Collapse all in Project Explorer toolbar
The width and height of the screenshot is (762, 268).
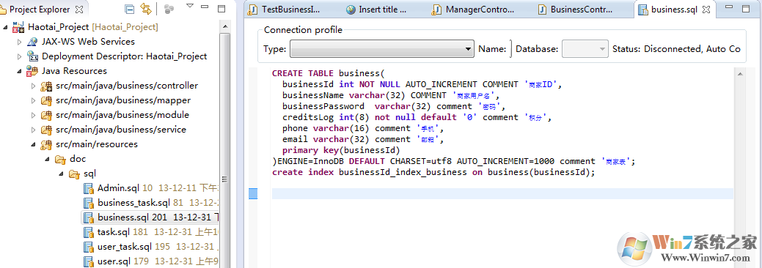point(130,9)
